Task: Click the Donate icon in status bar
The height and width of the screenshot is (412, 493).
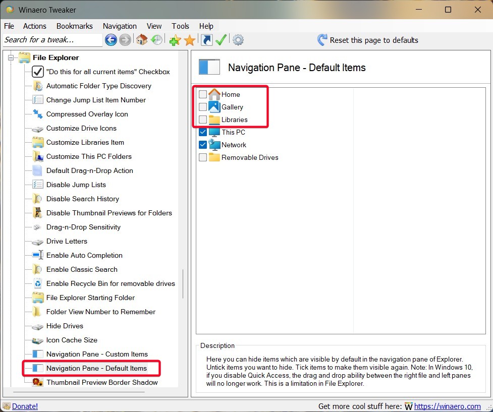Action: pos(6,406)
